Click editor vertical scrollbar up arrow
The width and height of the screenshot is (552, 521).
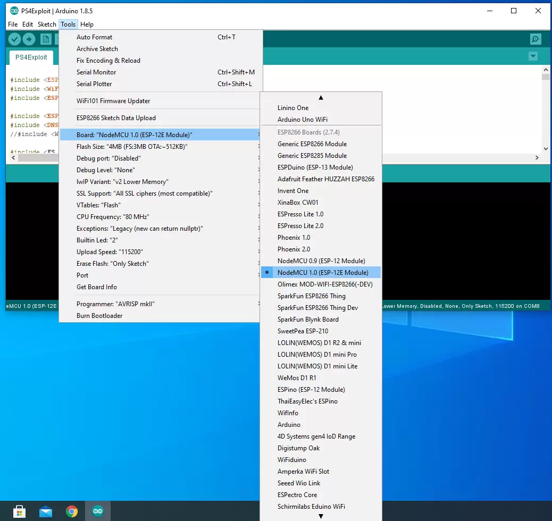tap(546, 70)
